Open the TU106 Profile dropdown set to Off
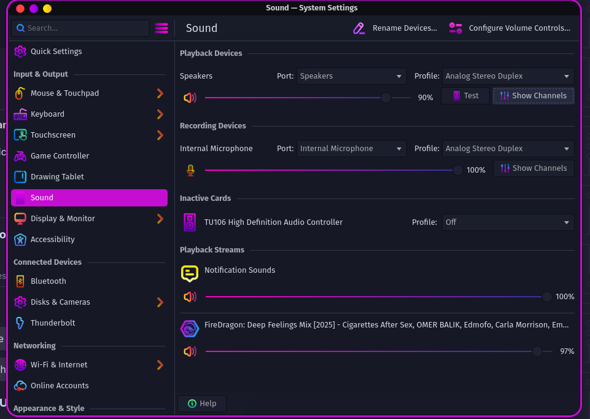 (508, 222)
